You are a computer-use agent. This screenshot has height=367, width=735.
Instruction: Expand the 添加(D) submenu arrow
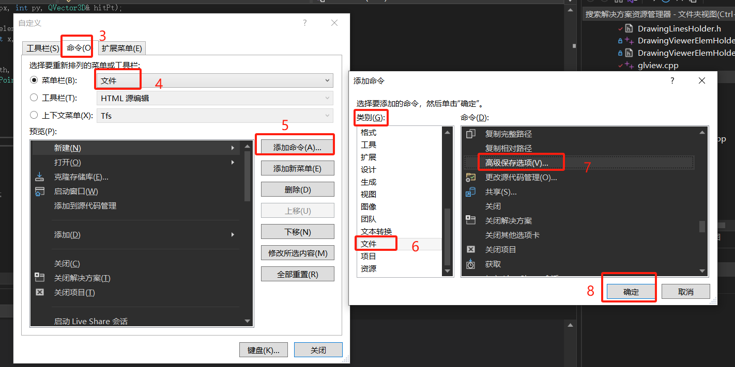[x=233, y=235]
